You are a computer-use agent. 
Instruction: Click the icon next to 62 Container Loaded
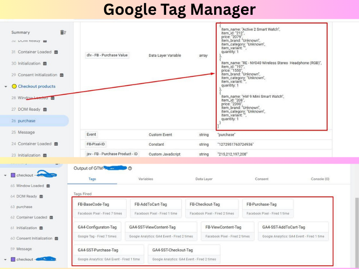click(x=51, y=217)
